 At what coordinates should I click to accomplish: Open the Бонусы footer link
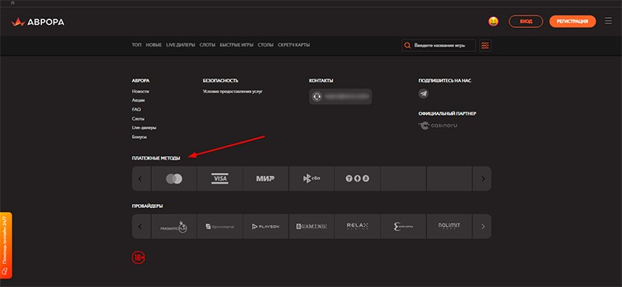[x=139, y=137]
